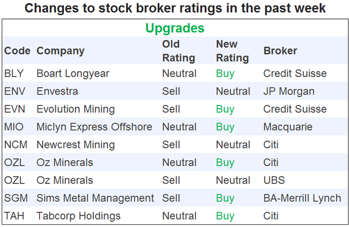Image resolution: width=349 pixels, height=227 pixels.
Task: Click the UBS broker name
Action: click(274, 180)
